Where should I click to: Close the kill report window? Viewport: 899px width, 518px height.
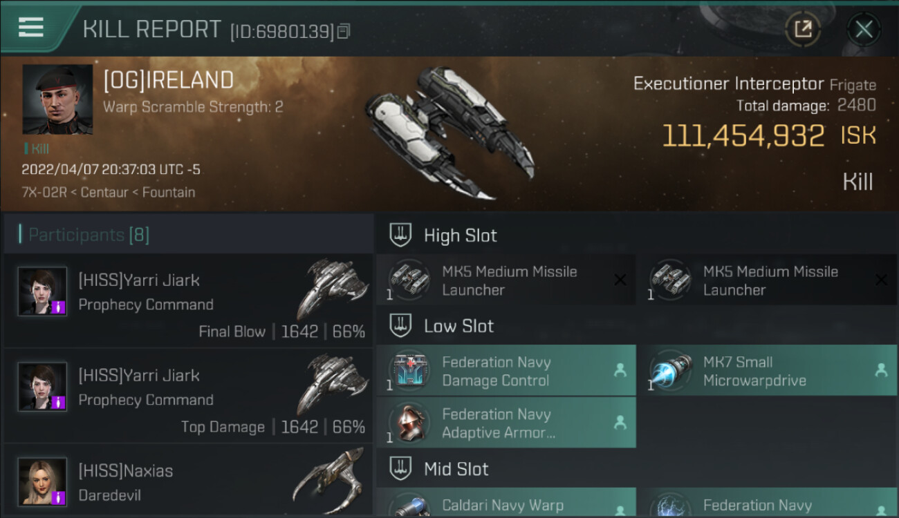[x=864, y=29]
